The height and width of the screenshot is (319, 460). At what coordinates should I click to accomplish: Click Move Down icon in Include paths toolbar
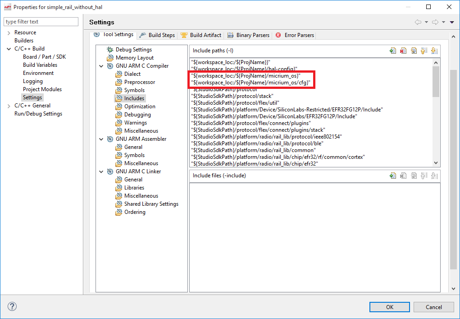tap(434, 51)
